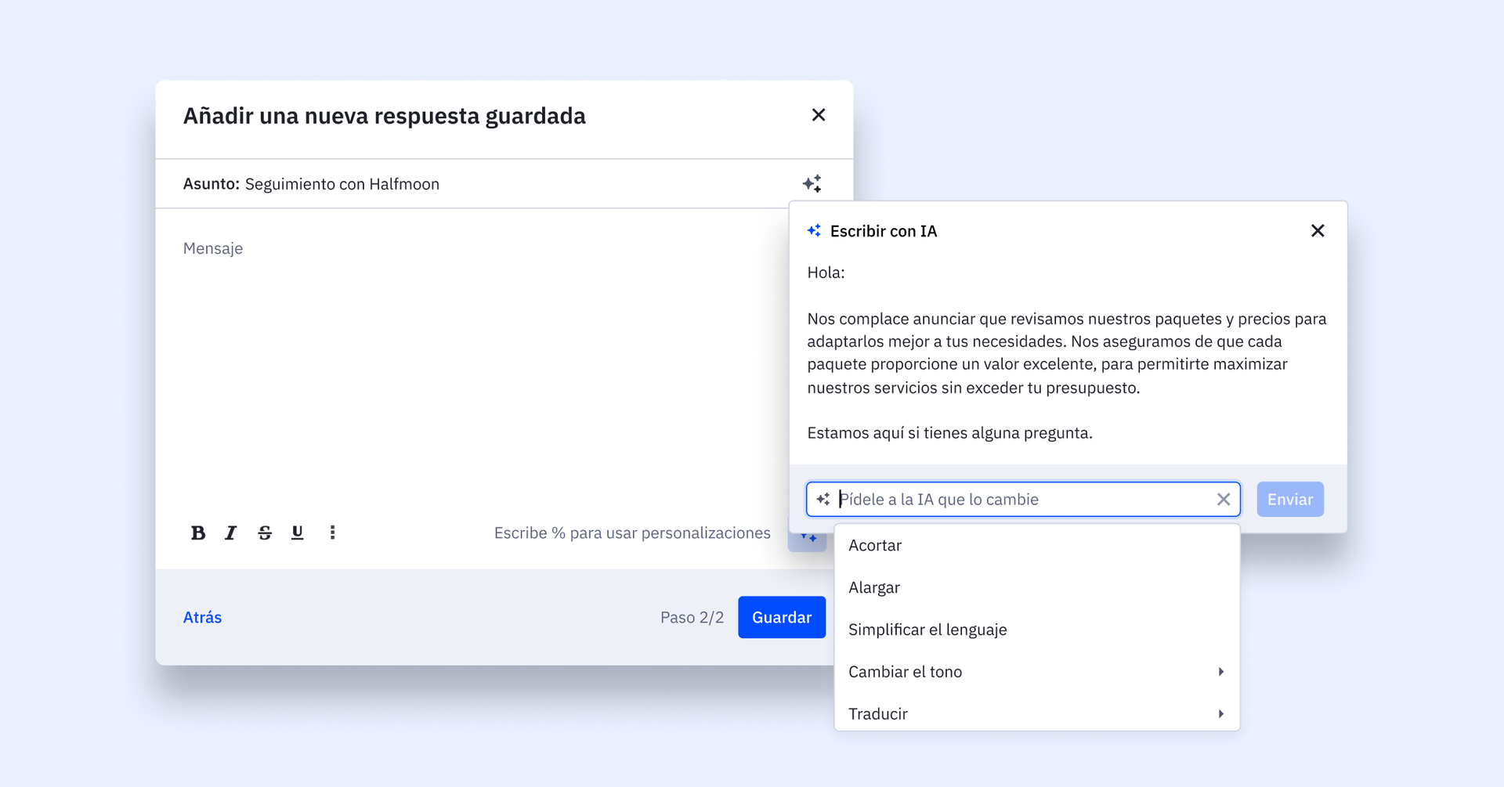1504x787 pixels.
Task: Close the Escribir con IA panel
Action: point(1318,231)
